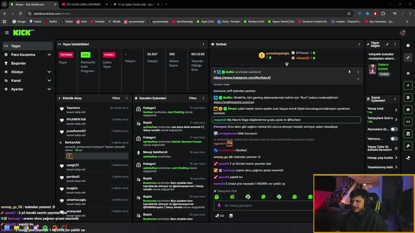415x233 pixels.
Task: Expand the Stüdyo sidebar section
Action: pos(28,72)
